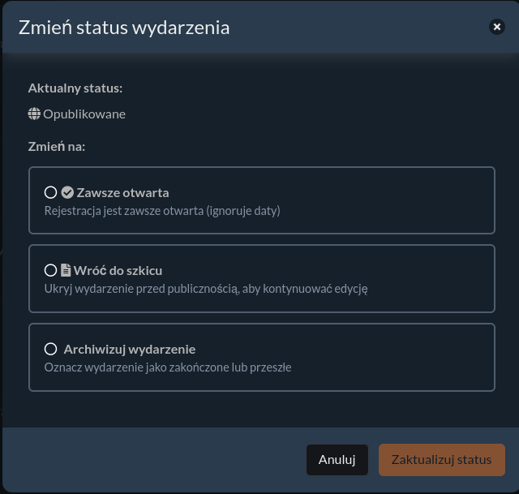Click the 'Zmień na:' heading
Viewport: 519px width, 494px height.
coord(57,148)
